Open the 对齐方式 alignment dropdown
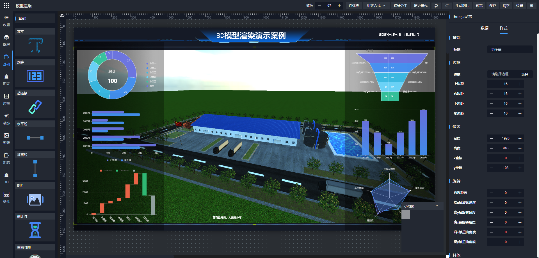This screenshot has height=258, width=539. point(376,6)
